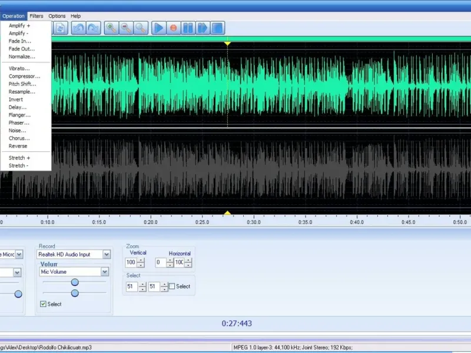The height and width of the screenshot is (353, 471).
Task: Expand the Mic Volume dropdown
Action: (x=105, y=272)
